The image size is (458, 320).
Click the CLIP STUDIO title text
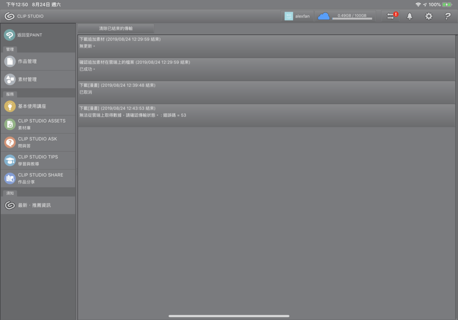click(31, 16)
